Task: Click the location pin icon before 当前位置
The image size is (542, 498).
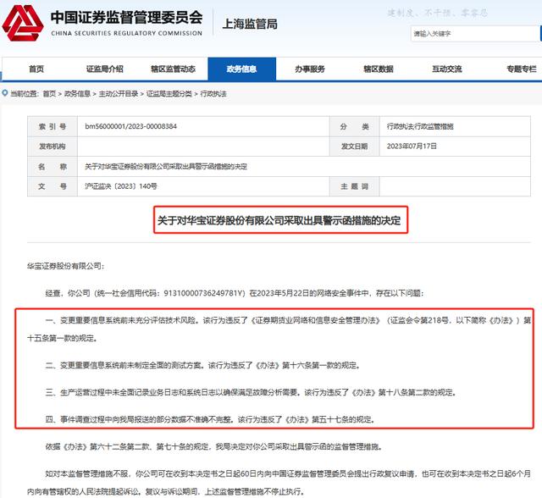Action: pyautogui.click(x=6, y=93)
